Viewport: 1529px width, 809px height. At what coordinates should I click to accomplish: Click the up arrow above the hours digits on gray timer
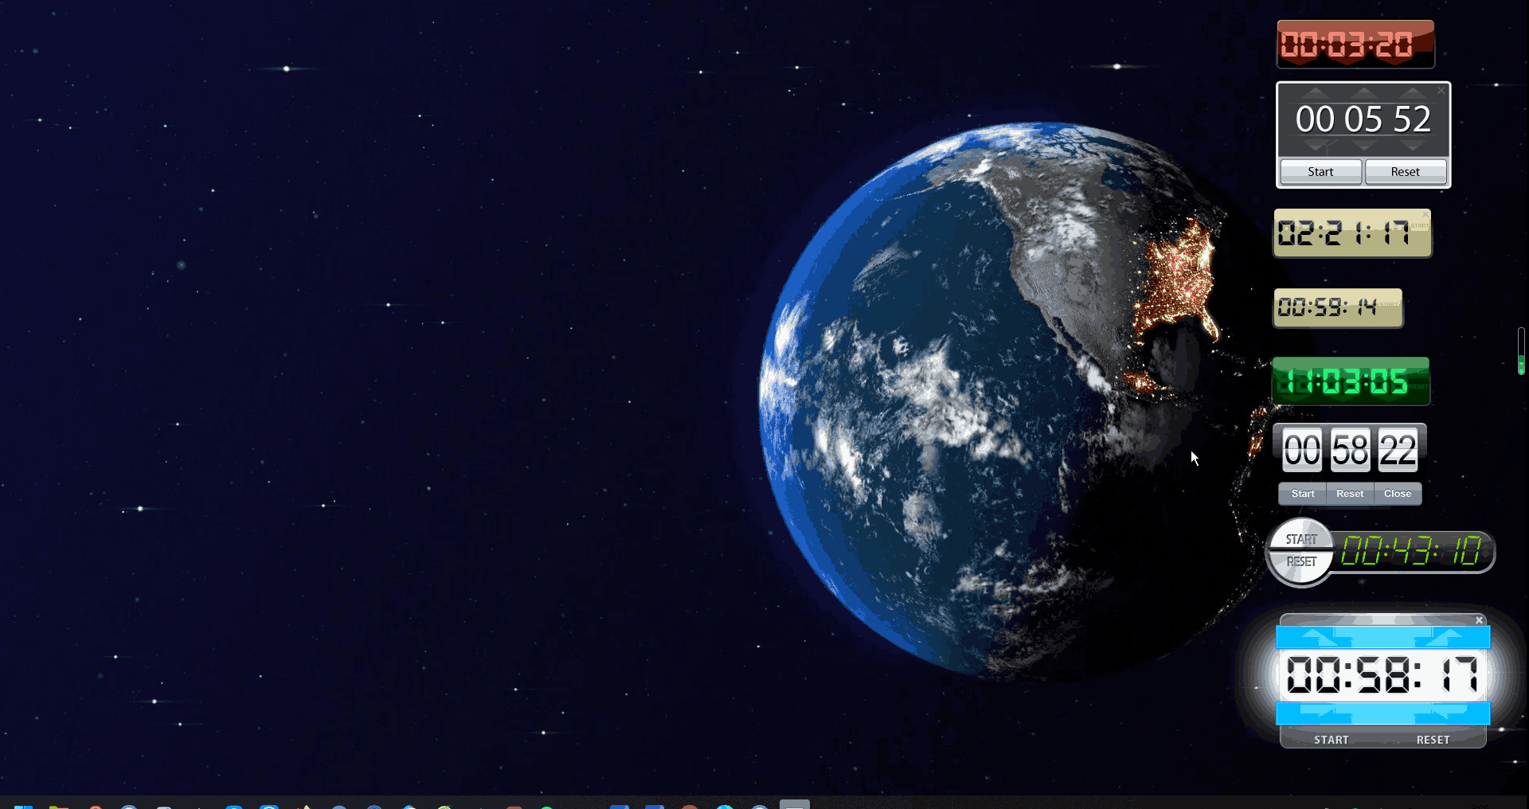[1316, 93]
